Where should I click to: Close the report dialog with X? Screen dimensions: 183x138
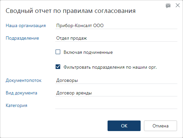click(178, 5)
